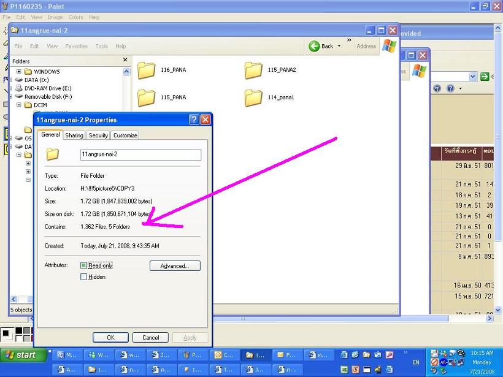
Task: Pick the black swatch in Paint palette
Action: pos(19,331)
